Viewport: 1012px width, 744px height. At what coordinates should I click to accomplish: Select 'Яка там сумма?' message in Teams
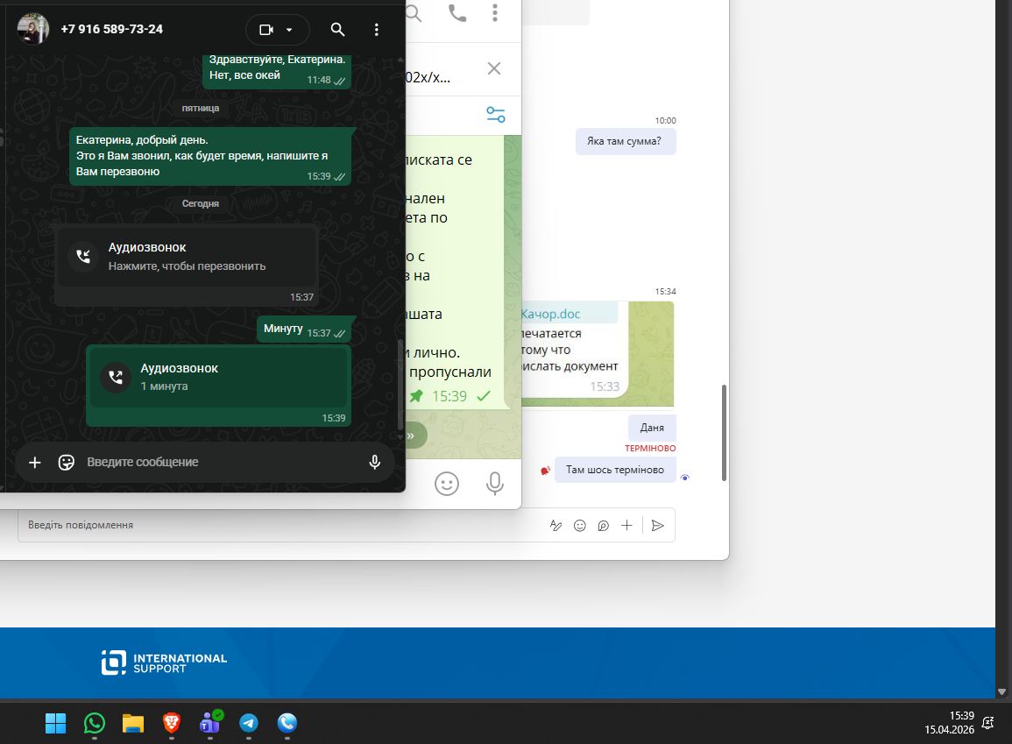click(626, 141)
